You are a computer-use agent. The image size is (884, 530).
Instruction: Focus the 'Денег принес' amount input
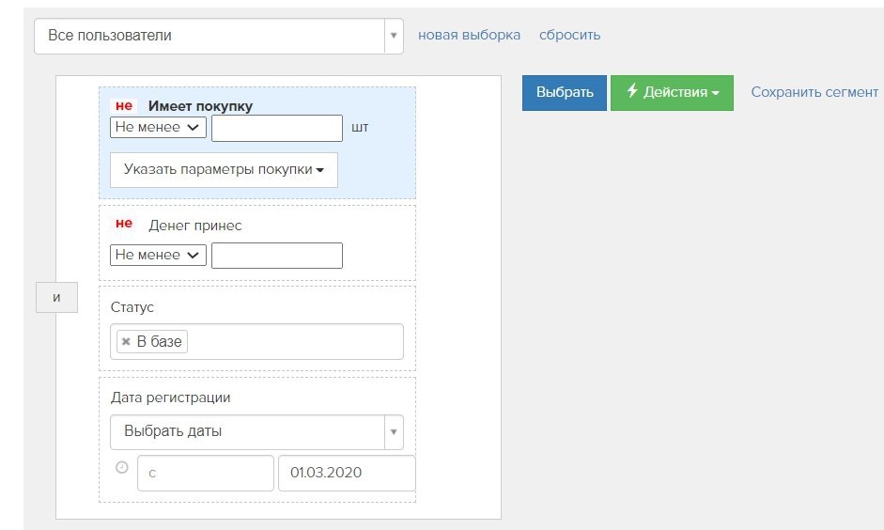tap(277, 256)
